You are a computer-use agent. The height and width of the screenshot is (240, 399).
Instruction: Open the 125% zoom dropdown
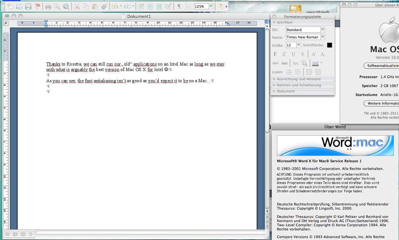point(211,6)
